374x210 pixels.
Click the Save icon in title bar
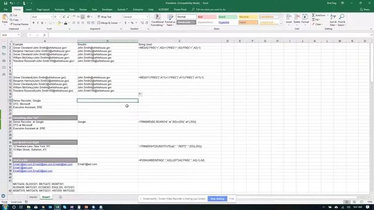pos(5,3)
